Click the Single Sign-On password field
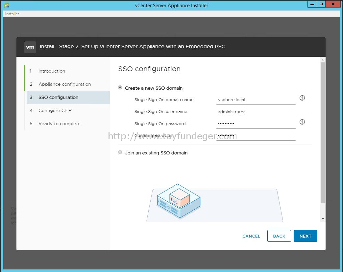This screenshot has height=272, width=343. coord(256,124)
